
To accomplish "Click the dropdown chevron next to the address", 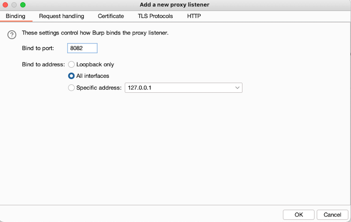I will pos(237,87).
